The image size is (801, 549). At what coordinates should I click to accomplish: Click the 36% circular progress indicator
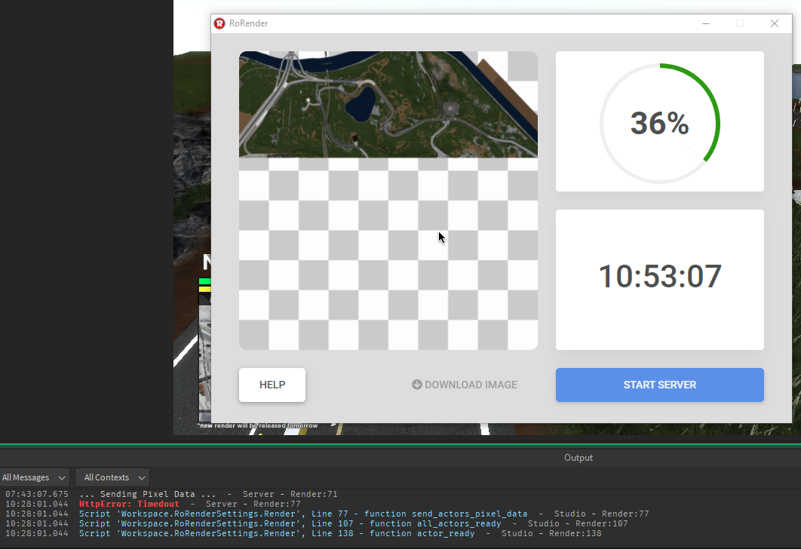click(x=660, y=121)
